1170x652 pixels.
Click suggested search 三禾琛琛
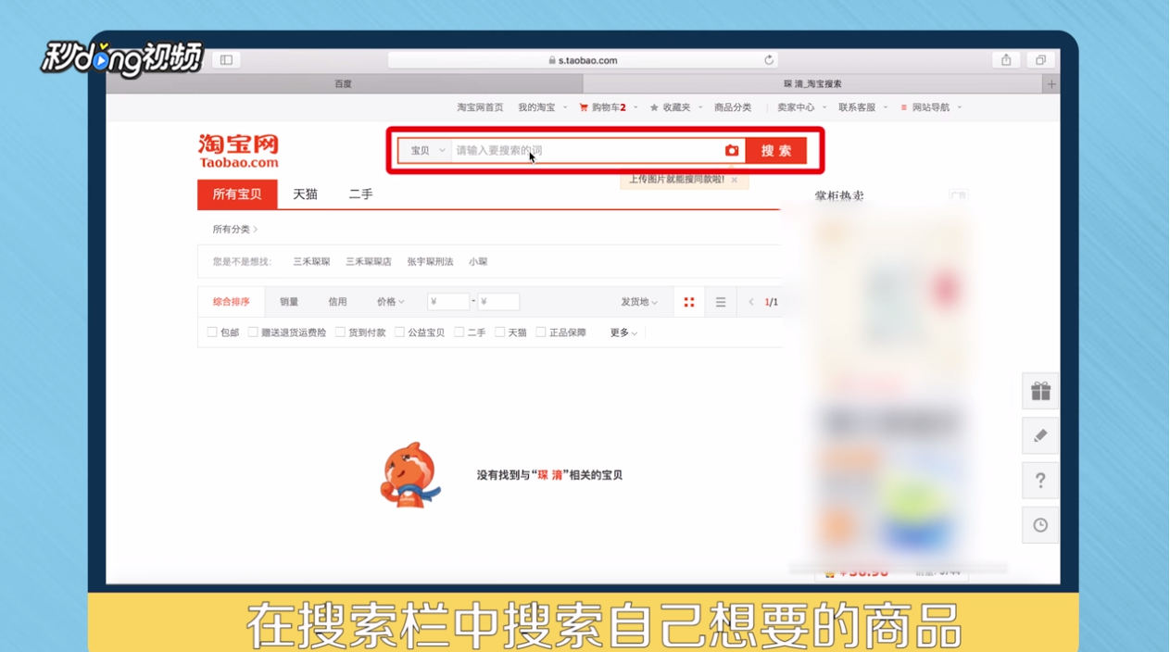(311, 262)
